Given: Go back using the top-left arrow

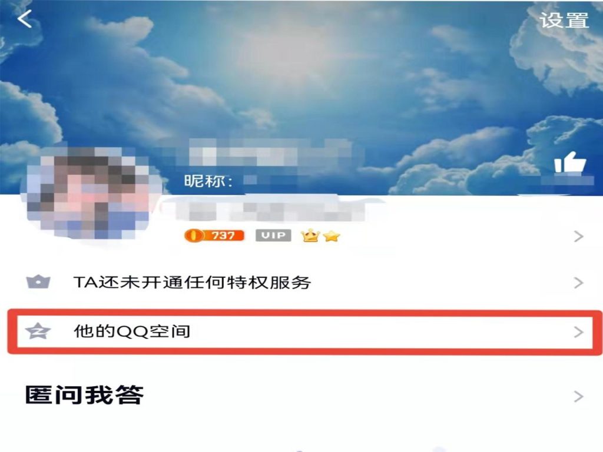Looking at the screenshot, I should coord(25,19).
